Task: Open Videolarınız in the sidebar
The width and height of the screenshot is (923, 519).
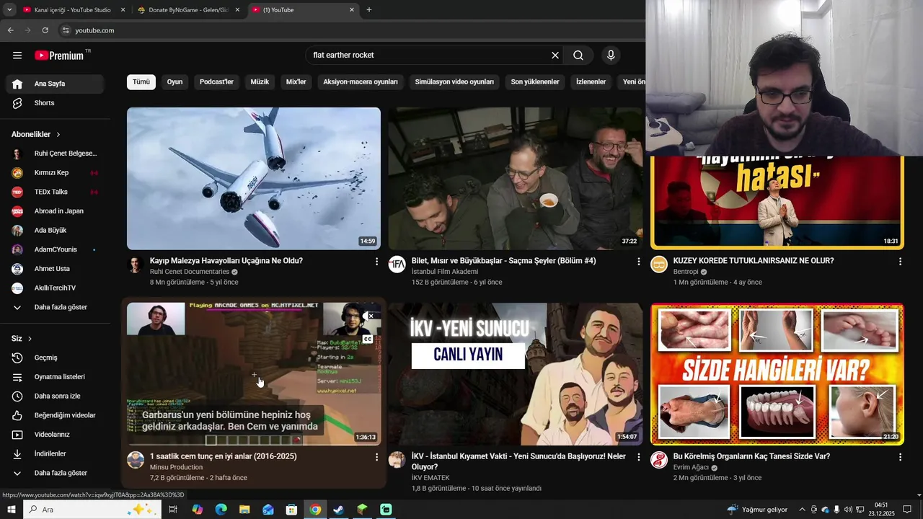Action: coord(55,435)
